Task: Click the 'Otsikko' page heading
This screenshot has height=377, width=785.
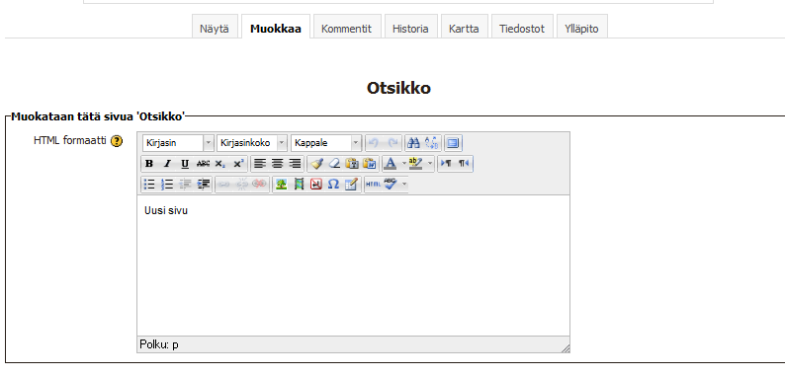Action: 398,88
